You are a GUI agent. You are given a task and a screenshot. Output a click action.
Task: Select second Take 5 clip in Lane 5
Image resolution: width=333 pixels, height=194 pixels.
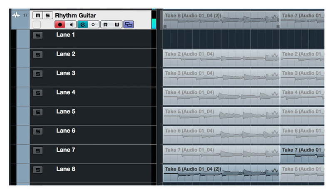click(302, 116)
